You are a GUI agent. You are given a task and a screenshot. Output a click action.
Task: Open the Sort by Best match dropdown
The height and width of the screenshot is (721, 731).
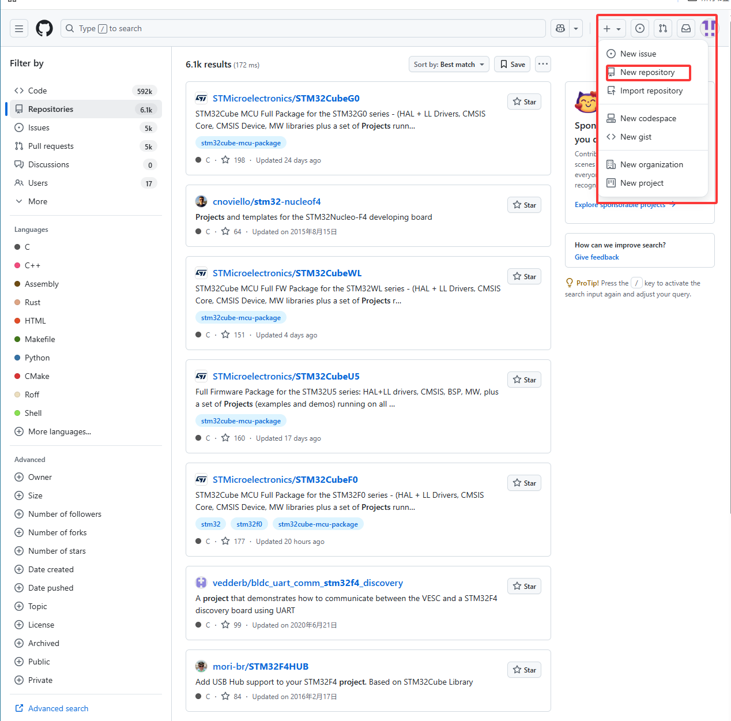(449, 65)
